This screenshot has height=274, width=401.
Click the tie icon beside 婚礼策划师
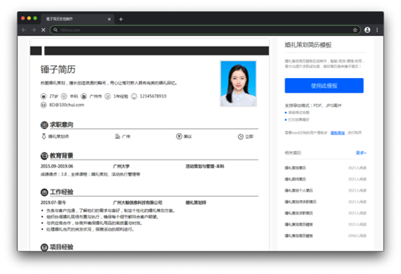(43, 137)
